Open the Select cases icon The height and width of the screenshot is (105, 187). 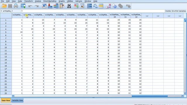click(101, 6)
